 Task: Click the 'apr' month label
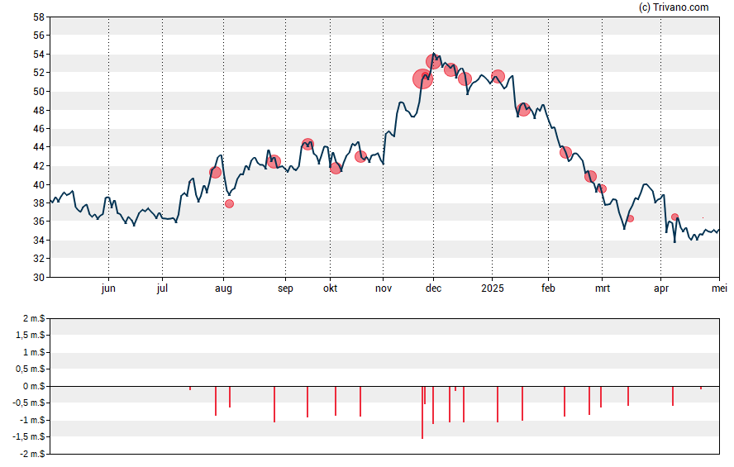point(661,288)
